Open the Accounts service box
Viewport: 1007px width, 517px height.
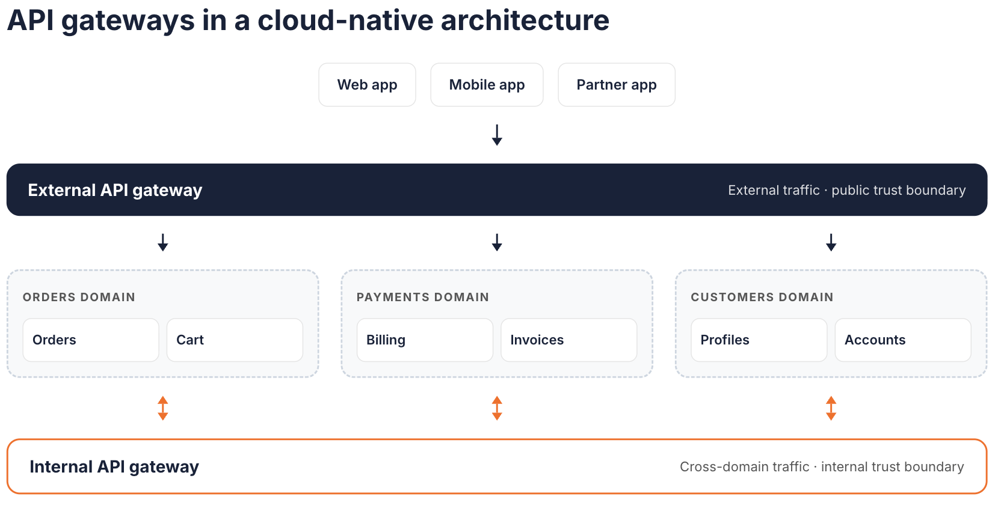point(903,340)
